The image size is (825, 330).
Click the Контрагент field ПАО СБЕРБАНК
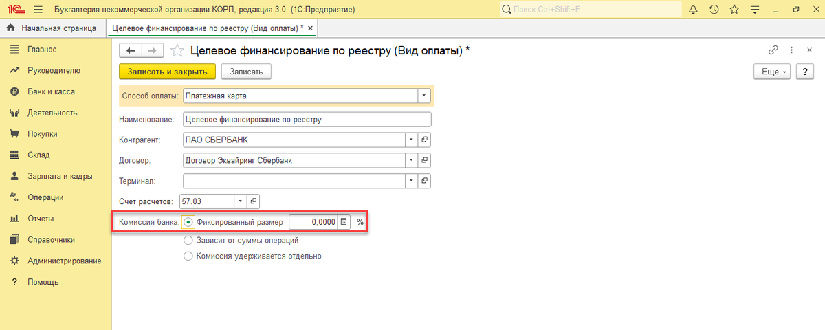pos(294,140)
